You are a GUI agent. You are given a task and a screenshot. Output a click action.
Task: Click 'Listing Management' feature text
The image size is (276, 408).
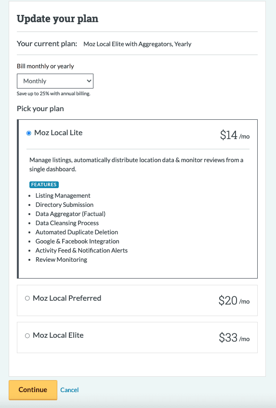[x=63, y=196]
